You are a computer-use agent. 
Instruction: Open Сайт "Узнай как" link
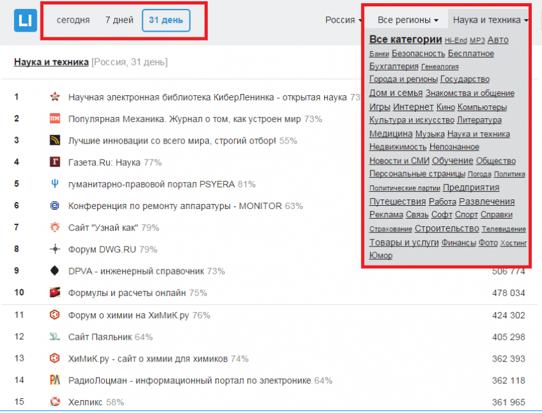pos(103,228)
